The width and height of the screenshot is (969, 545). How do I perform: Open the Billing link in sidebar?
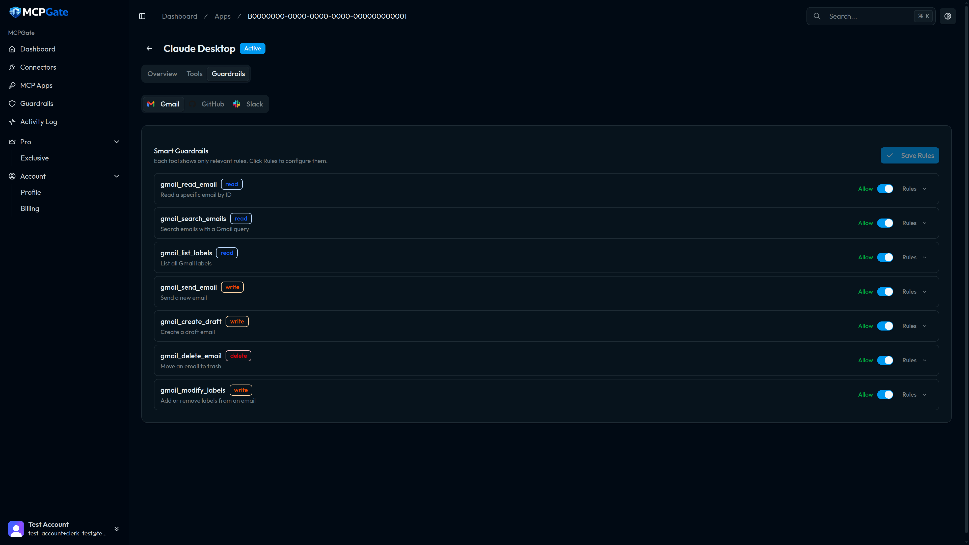[30, 208]
